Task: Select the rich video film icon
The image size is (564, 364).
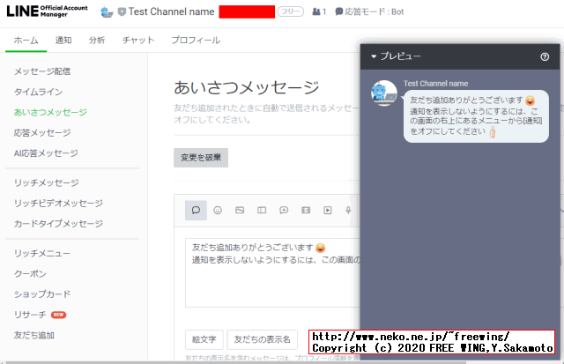Action: pyautogui.click(x=306, y=210)
